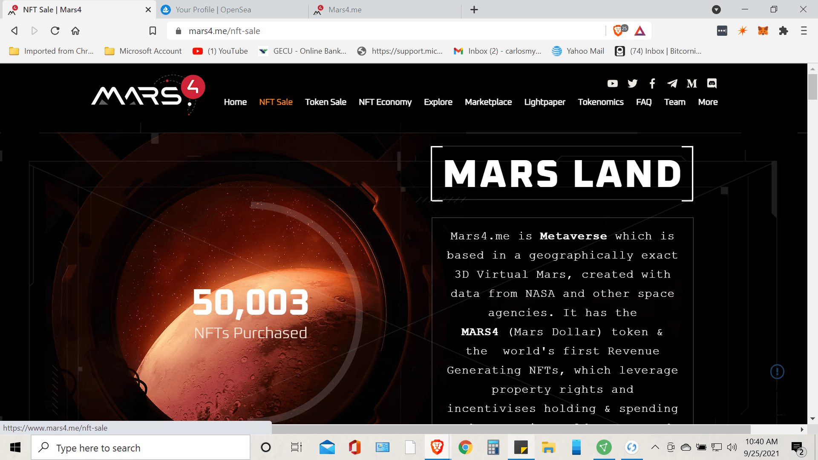Open the Extensions puzzle piece menu
Screen dimensions: 818x460
[783, 31]
